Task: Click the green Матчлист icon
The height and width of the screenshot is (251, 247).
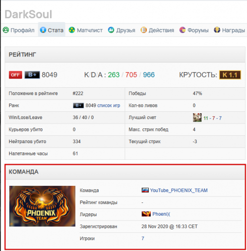Action: (x=72, y=30)
